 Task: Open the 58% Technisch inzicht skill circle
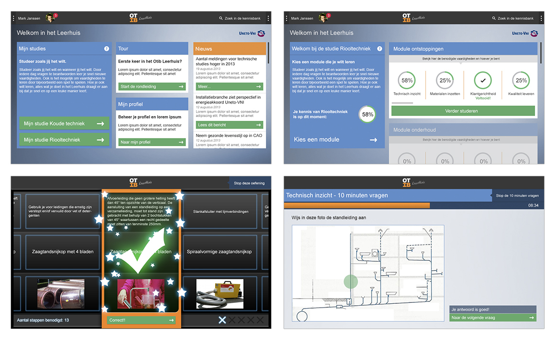pyautogui.click(x=407, y=80)
